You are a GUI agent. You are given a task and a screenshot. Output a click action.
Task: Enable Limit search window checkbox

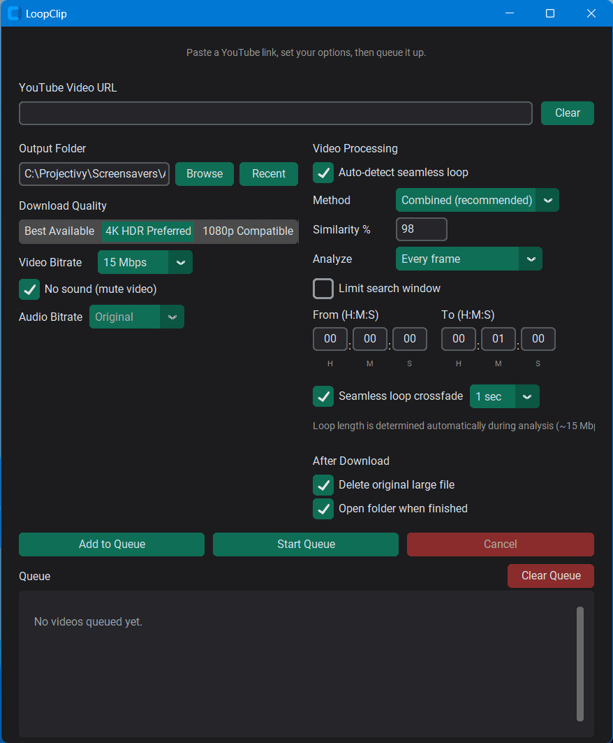tap(323, 289)
